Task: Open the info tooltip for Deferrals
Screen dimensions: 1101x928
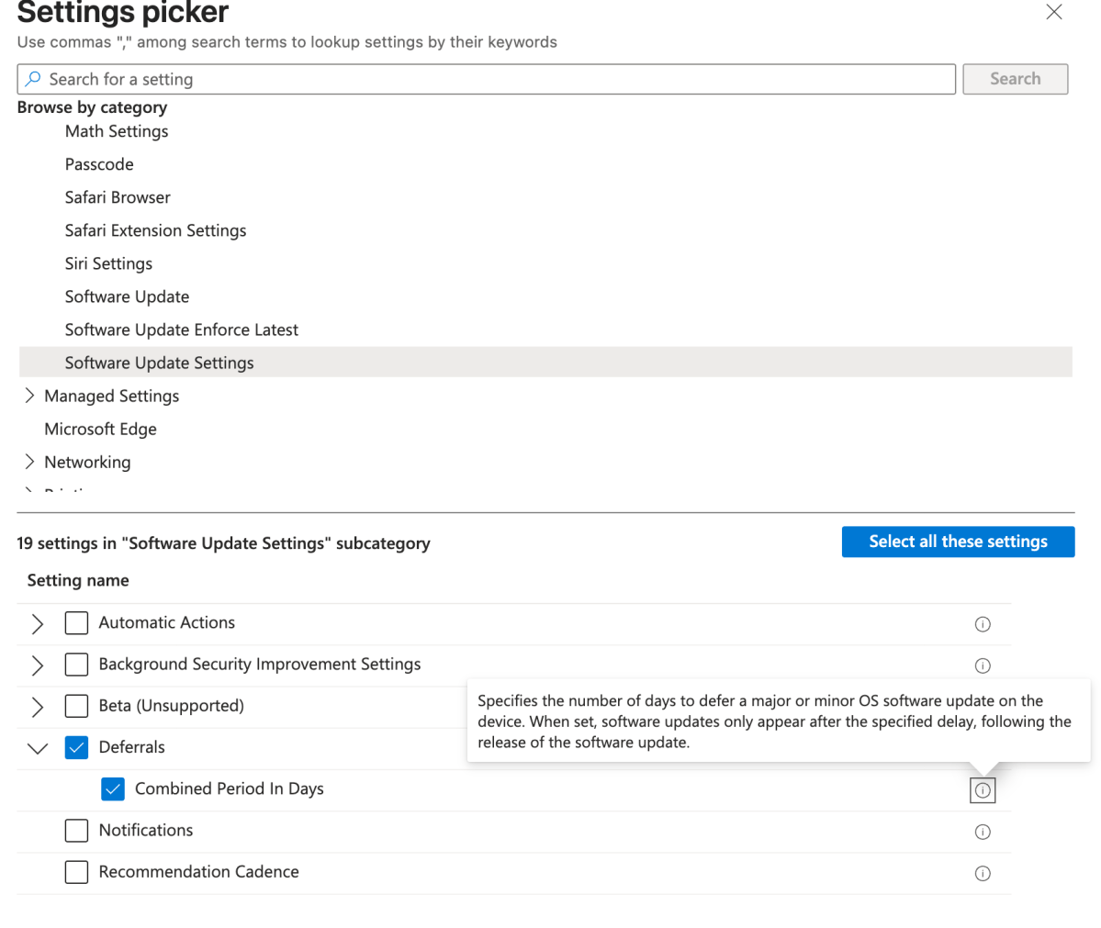Action: (x=983, y=748)
